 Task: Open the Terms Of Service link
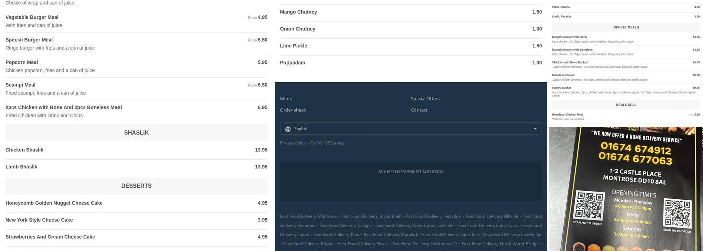click(x=327, y=143)
